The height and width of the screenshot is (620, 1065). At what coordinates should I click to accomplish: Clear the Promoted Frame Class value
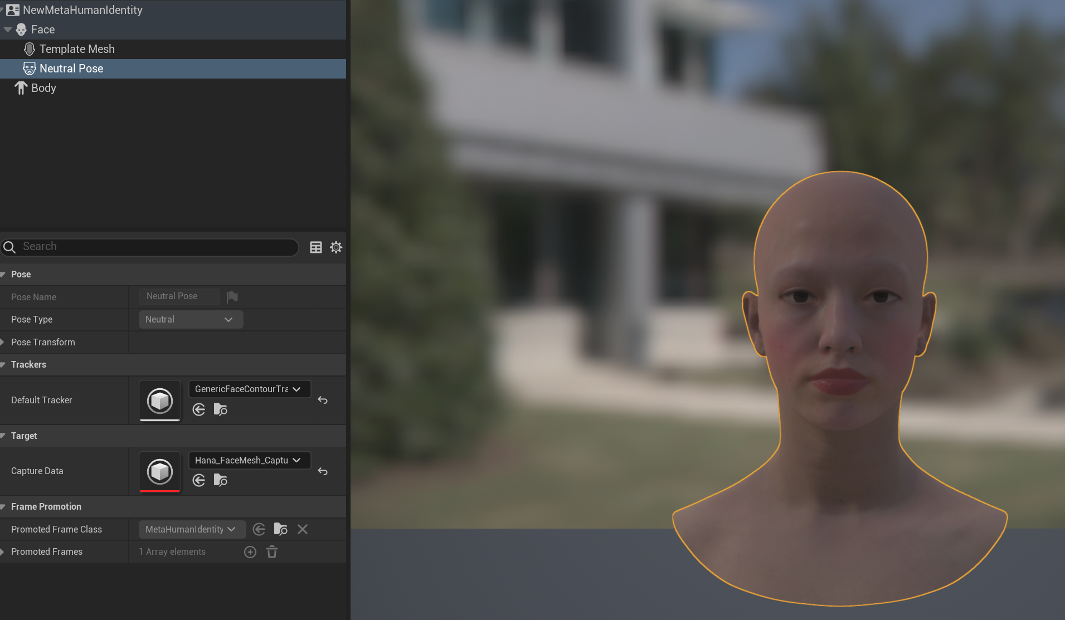click(303, 529)
